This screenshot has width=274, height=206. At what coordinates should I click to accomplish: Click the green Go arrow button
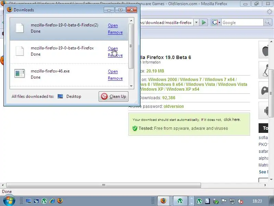203,22
